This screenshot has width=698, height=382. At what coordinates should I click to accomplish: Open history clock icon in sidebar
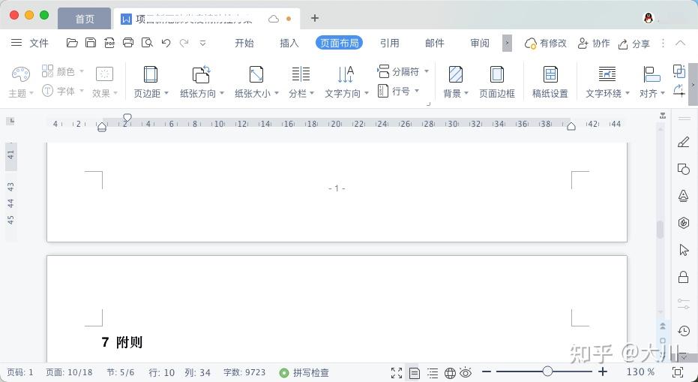tap(684, 331)
